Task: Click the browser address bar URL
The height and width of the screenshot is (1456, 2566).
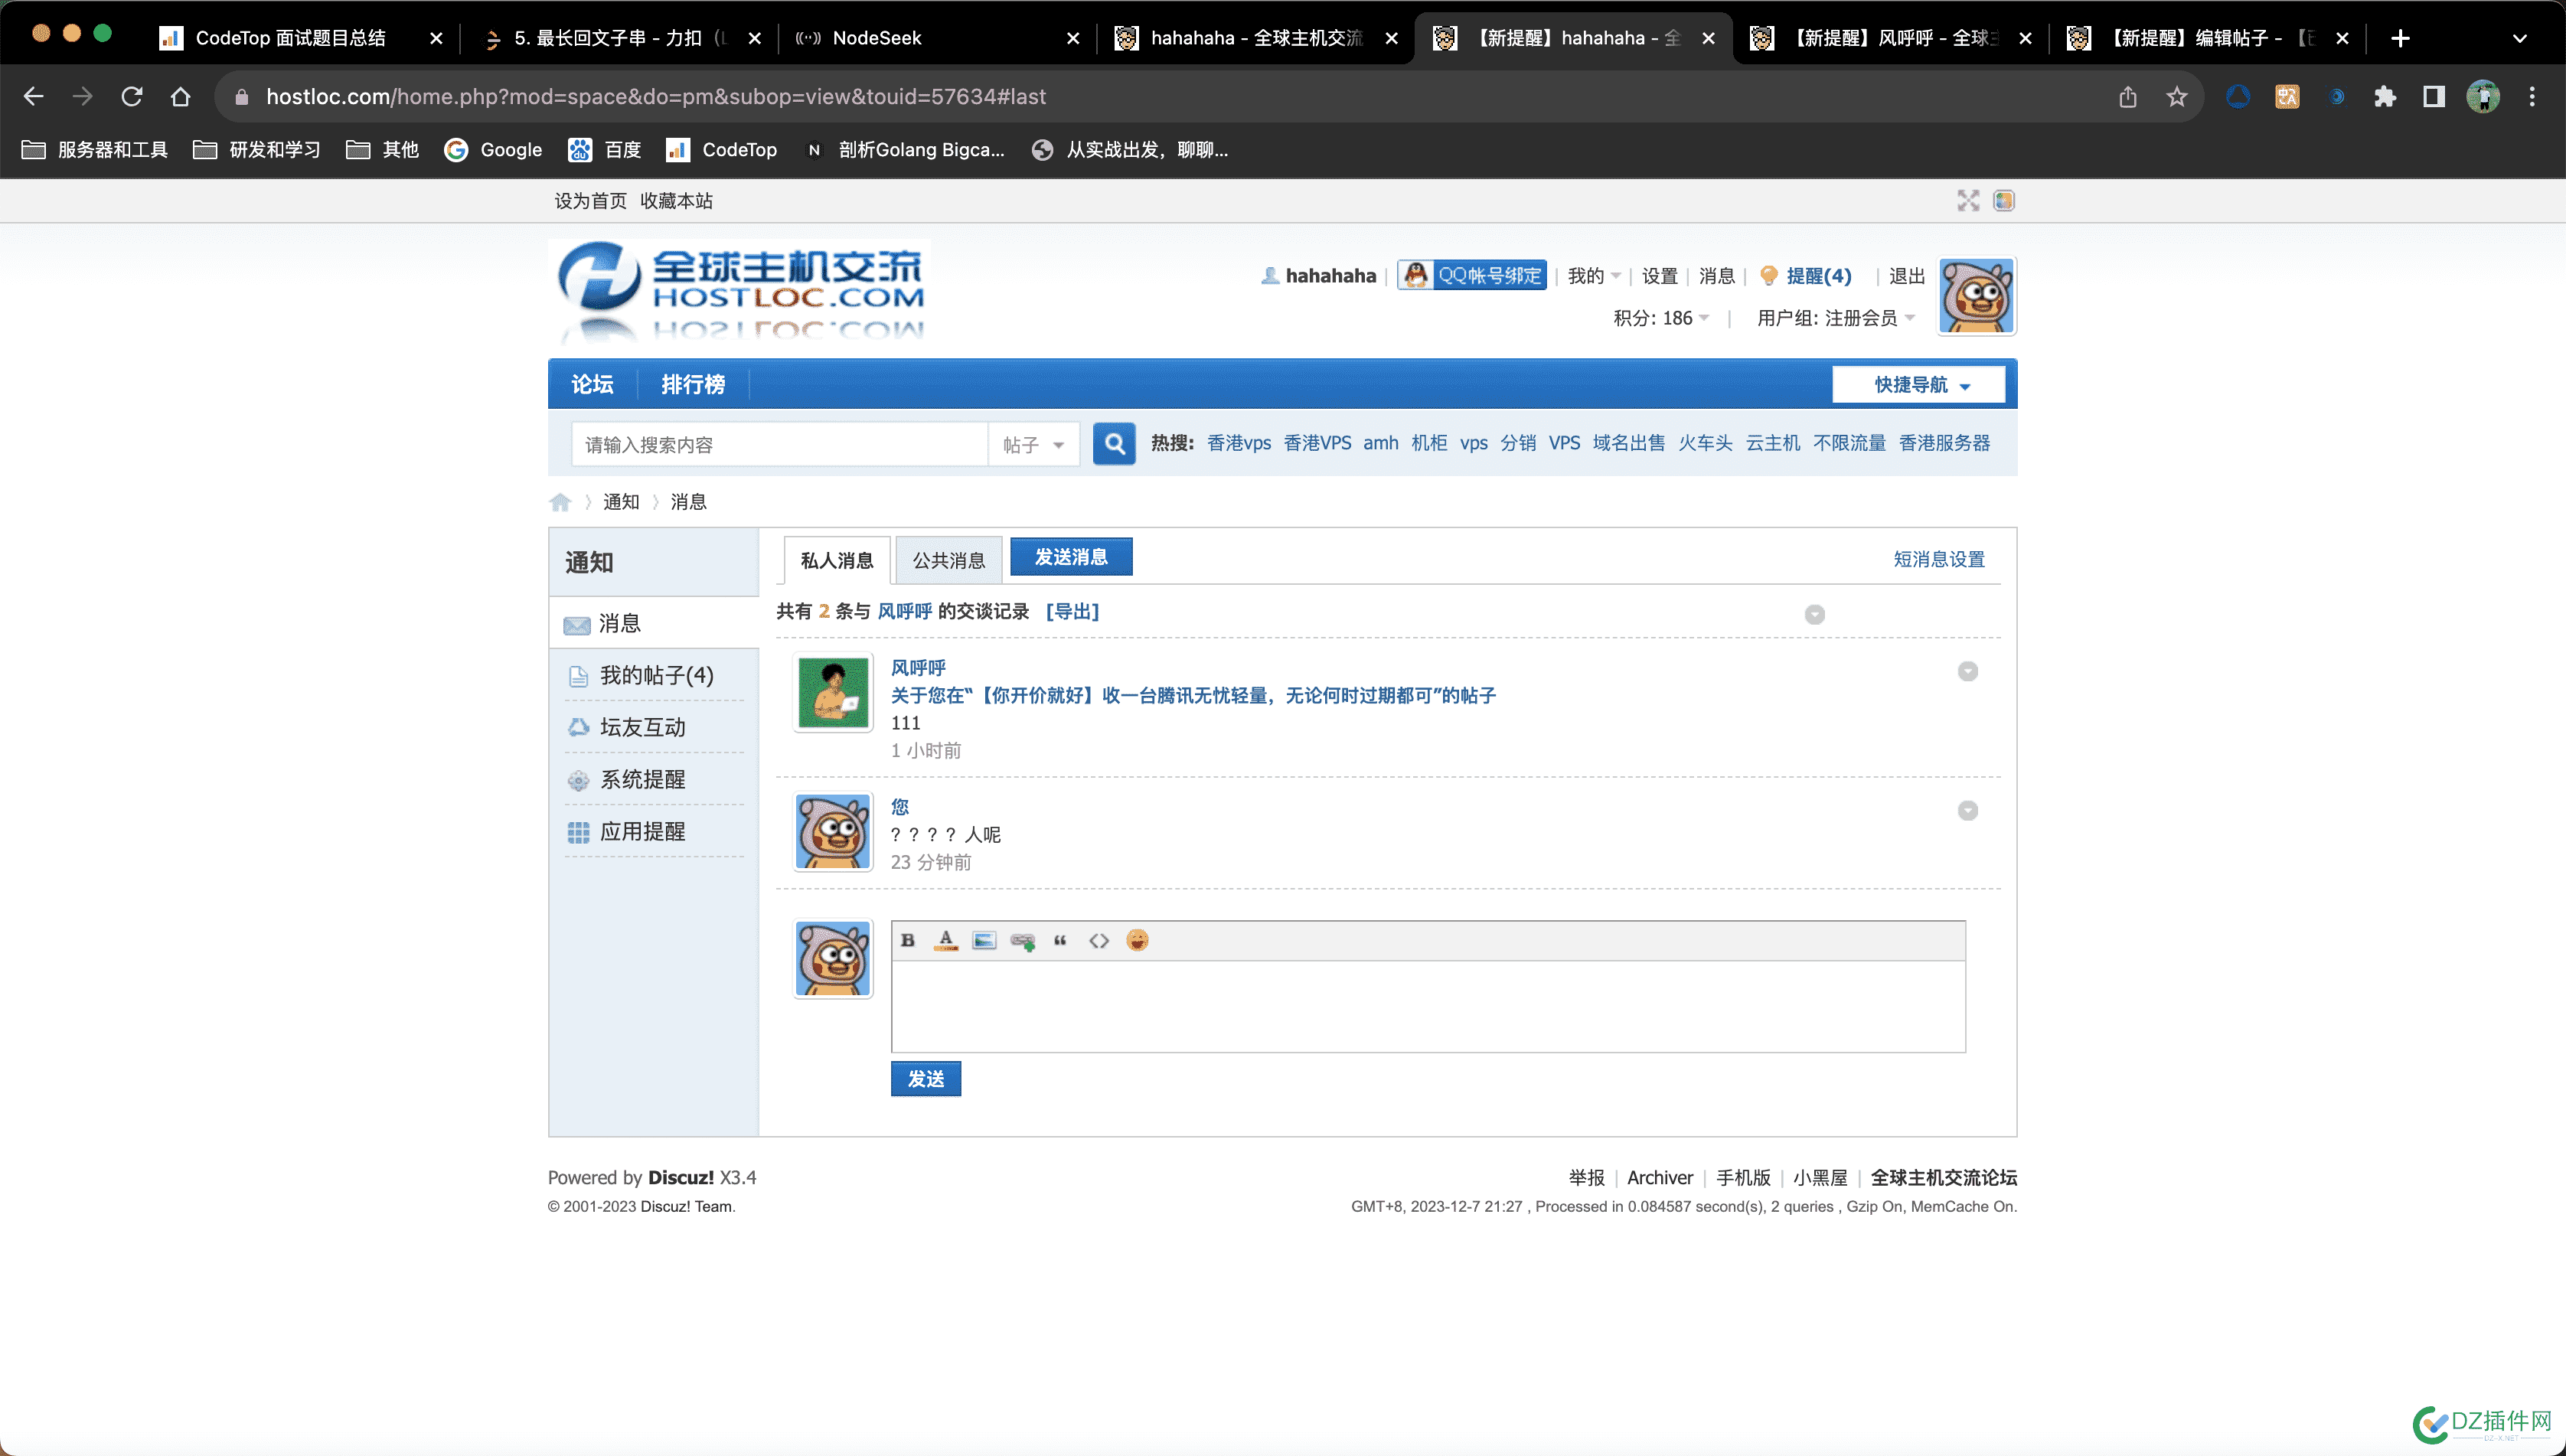Action: coord(655,96)
